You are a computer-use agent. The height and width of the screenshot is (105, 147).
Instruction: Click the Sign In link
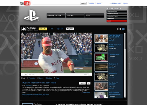[125, 3]
